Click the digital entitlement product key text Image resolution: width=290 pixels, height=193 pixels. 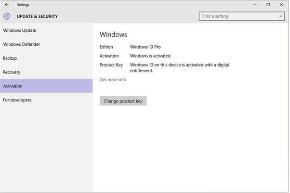[177, 68]
